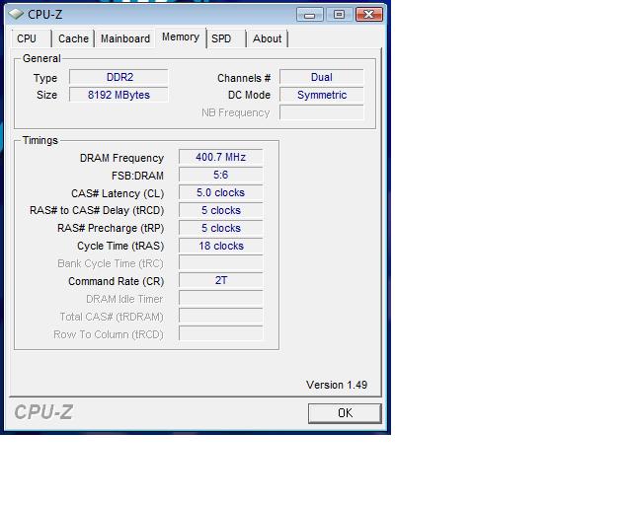Screen dimensions: 632x505
Task: Click the DRAM Idle Timer label
Action: pos(124,299)
